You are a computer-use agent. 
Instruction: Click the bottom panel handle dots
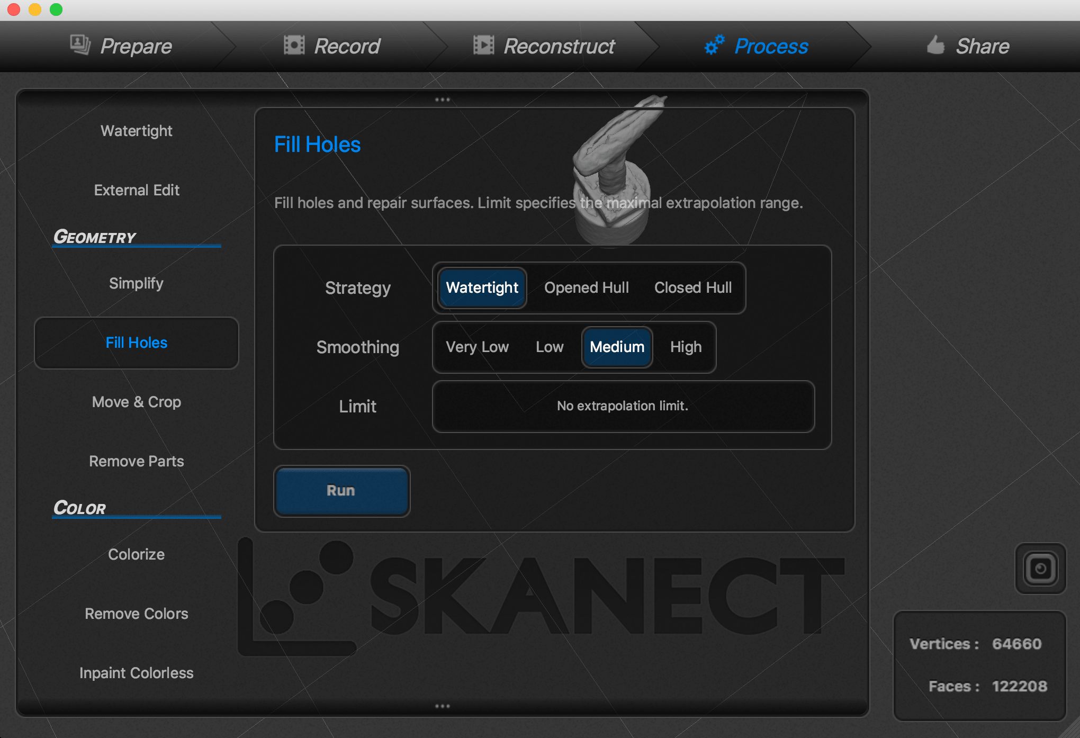click(443, 706)
